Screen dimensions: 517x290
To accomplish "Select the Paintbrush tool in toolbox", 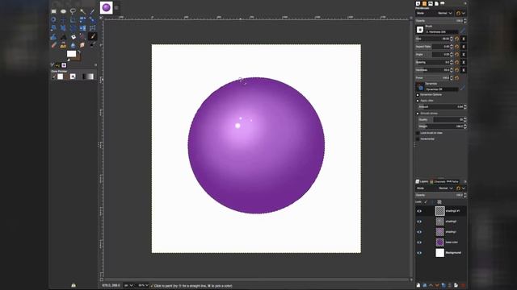I will [92, 37].
